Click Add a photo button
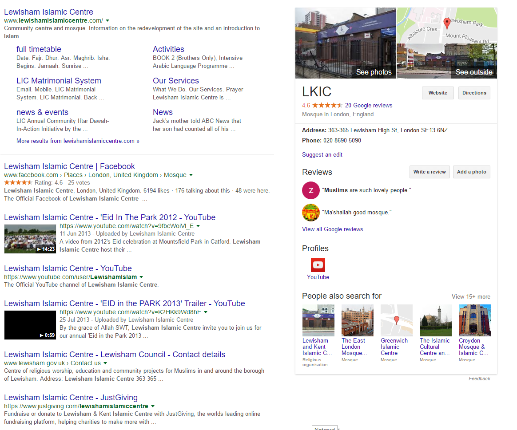 (472, 172)
